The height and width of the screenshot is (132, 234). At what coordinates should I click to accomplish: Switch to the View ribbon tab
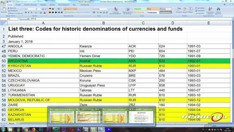[74, 5]
